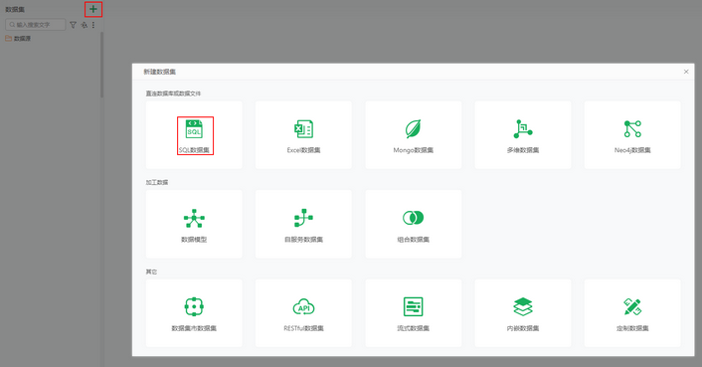Viewport: 702px width, 367px height.
Task: Click the 自服务数据集 label text
Action: click(x=303, y=240)
